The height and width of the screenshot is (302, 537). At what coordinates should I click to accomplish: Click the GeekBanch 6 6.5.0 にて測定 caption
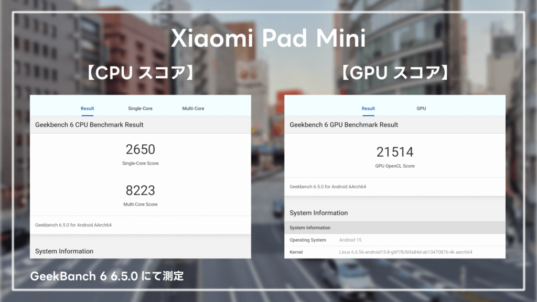click(x=107, y=276)
